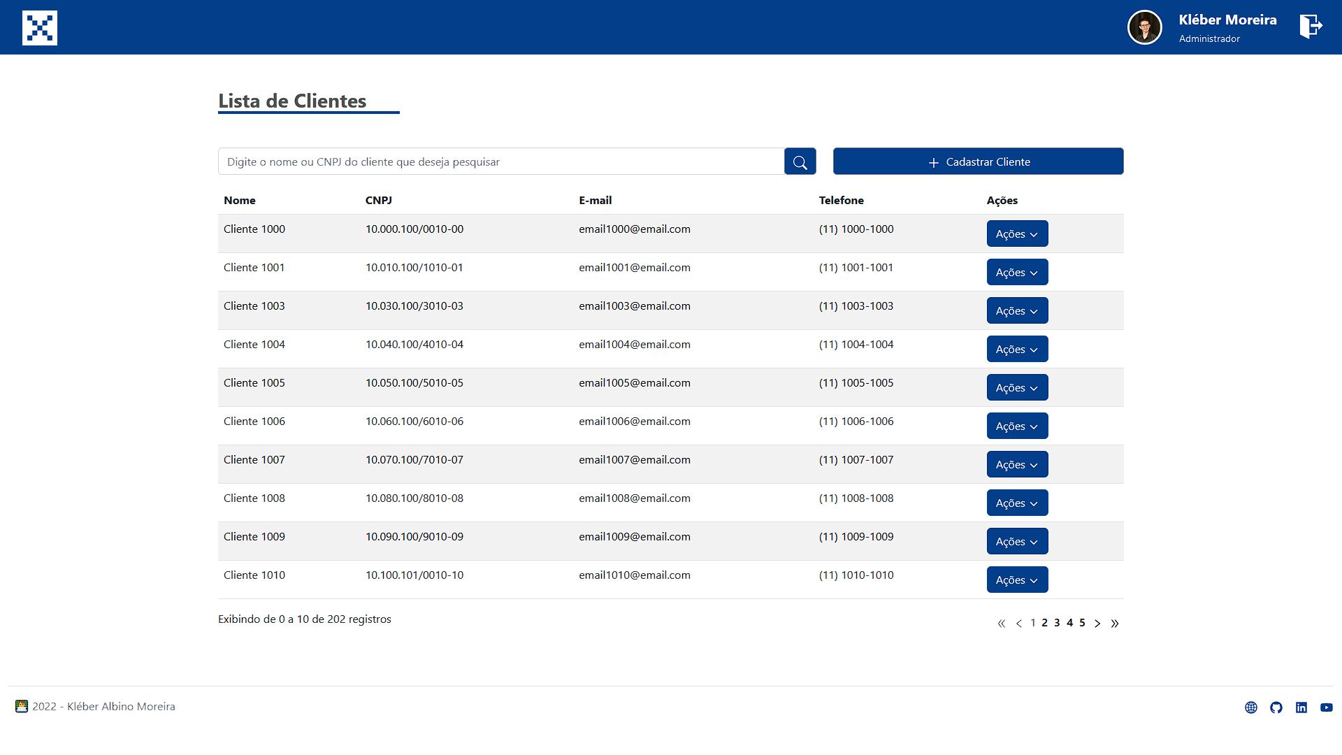Open the website globe icon in footer
The height and width of the screenshot is (755, 1342).
pos(1251,707)
